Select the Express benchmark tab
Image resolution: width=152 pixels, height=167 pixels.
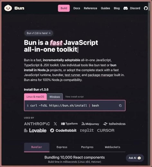pos(62,147)
